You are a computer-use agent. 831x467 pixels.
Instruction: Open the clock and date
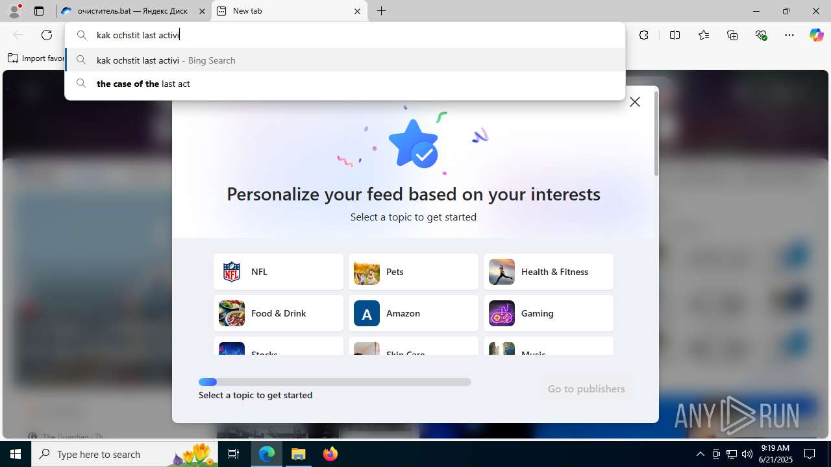click(775, 454)
